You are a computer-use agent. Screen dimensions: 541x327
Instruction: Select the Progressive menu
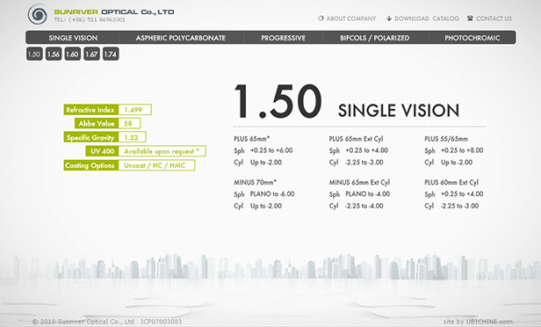pyautogui.click(x=283, y=38)
